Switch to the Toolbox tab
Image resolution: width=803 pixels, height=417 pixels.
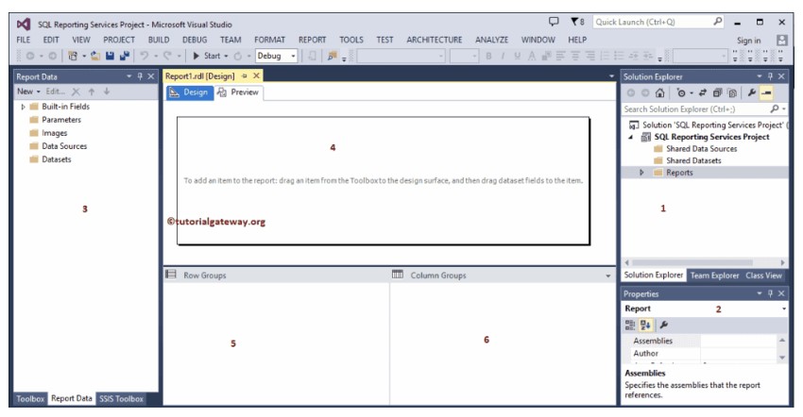click(x=30, y=398)
